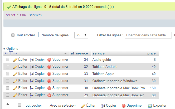Image resolution: width=175 pixels, height=109 pixels.
Task: Expand the + Options link
Action: pyautogui.click(x=11, y=49)
